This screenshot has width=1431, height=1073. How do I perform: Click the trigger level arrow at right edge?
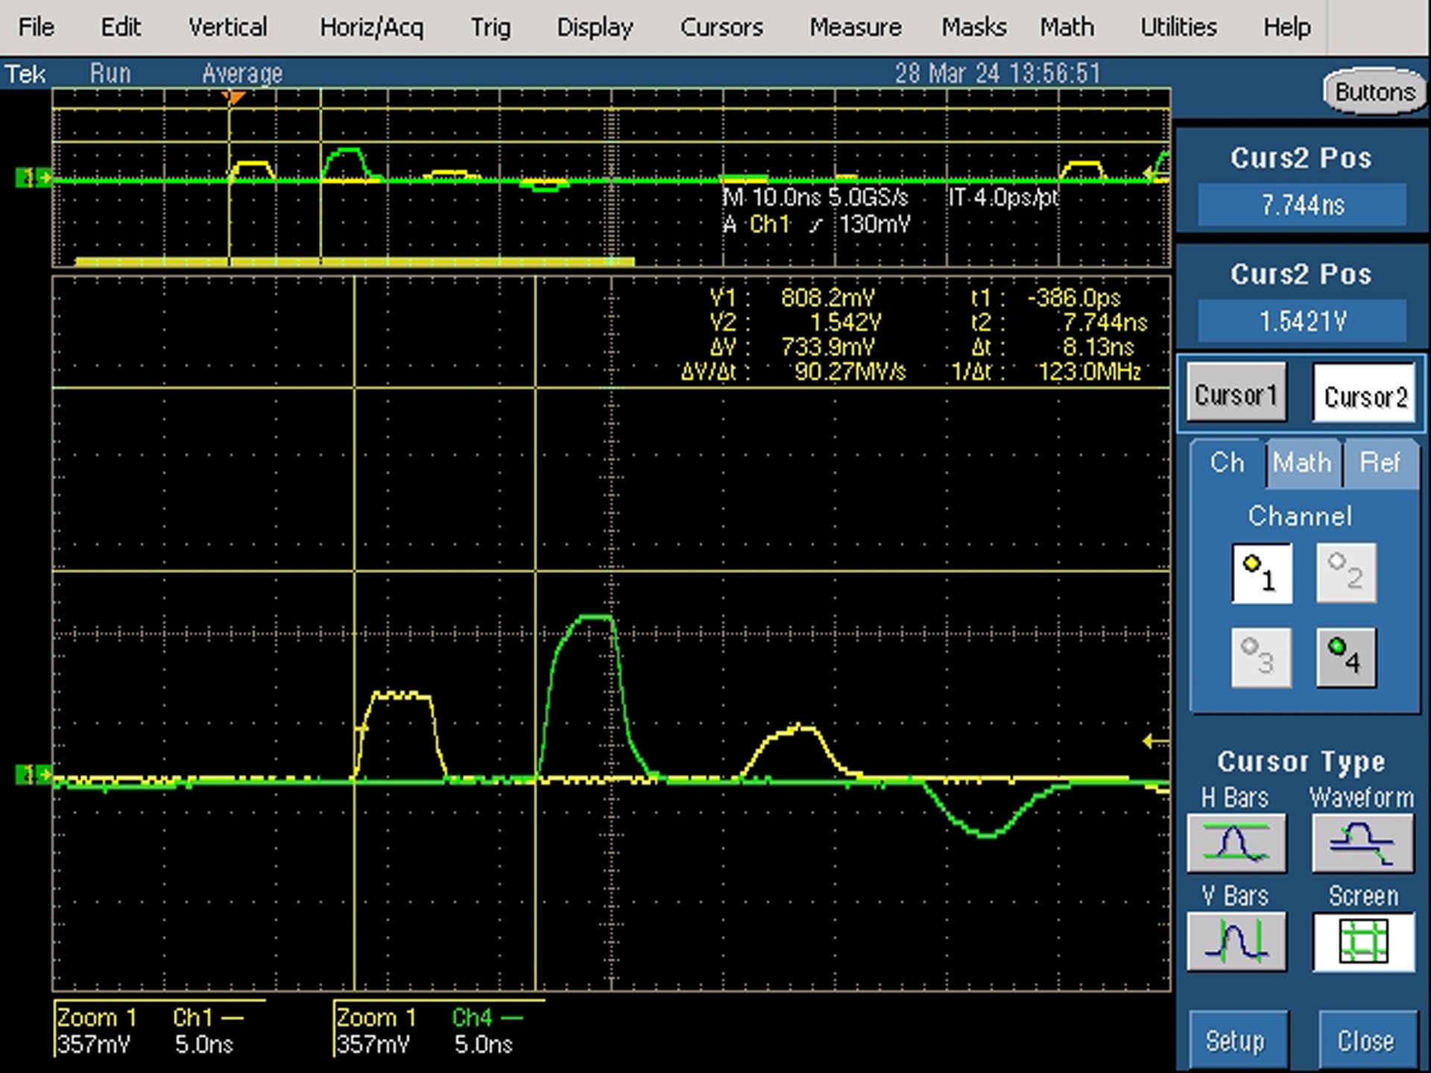click(x=1154, y=741)
